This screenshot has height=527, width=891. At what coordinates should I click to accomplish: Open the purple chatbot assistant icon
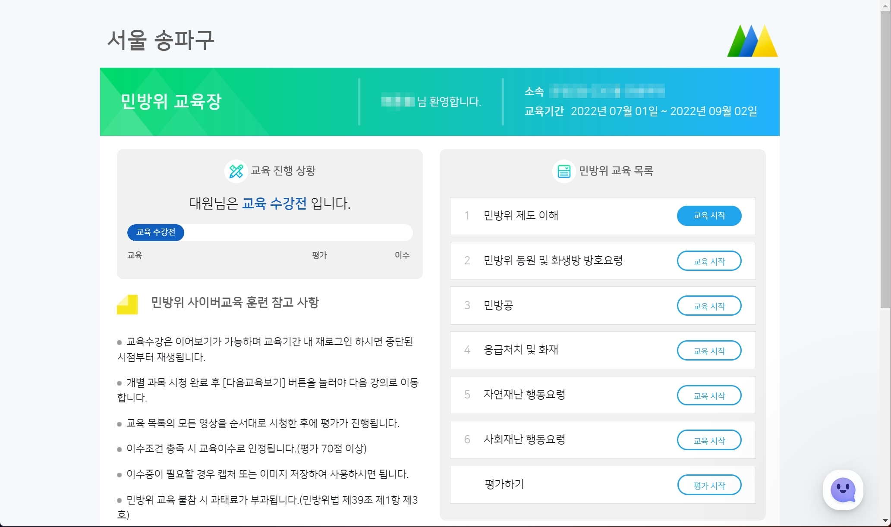843,490
